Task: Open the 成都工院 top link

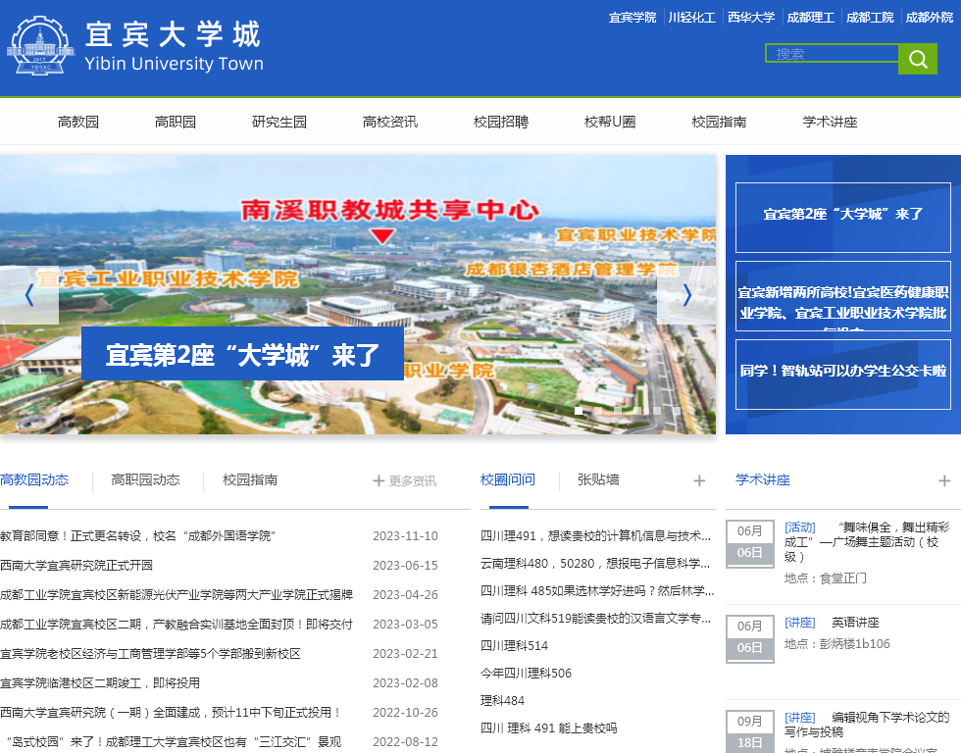Action: click(x=871, y=17)
